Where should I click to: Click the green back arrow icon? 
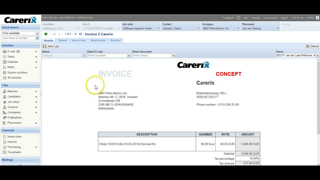46,34
